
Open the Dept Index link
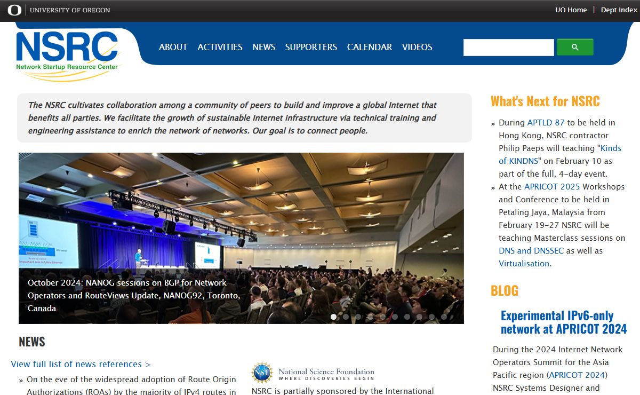[619, 10]
